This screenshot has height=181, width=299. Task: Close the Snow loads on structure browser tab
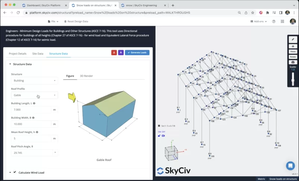[115, 5]
